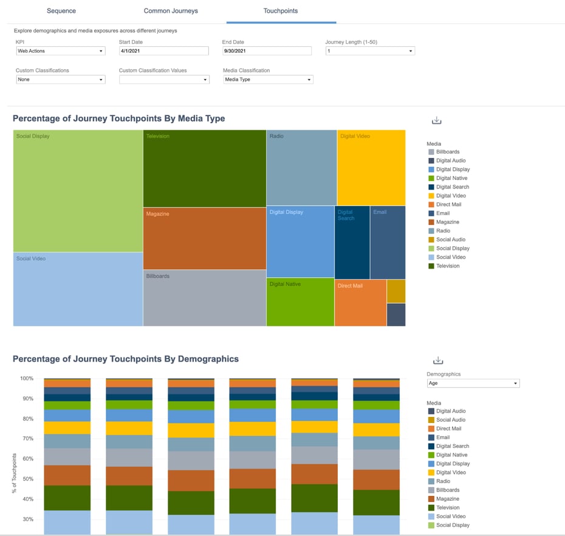Download the demographics bar chart
Image resolution: width=565 pixels, height=536 pixels.
[x=436, y=360]
